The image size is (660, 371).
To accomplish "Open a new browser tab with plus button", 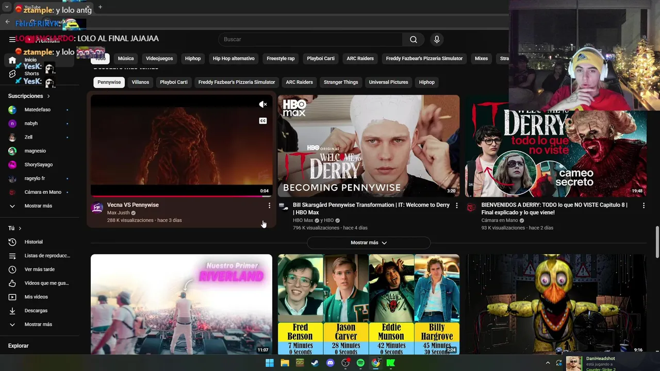I will click(x=100, y=7).
